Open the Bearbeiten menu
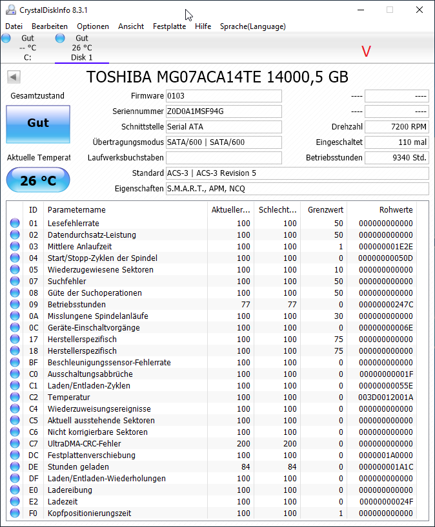435x527 pixels. 50,26
